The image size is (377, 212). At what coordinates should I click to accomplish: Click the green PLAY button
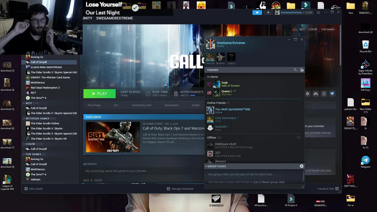coord(100,94)
